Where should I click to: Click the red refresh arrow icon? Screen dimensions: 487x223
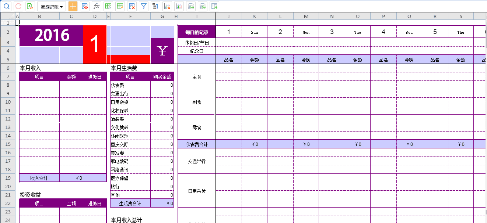coord(18,6)
